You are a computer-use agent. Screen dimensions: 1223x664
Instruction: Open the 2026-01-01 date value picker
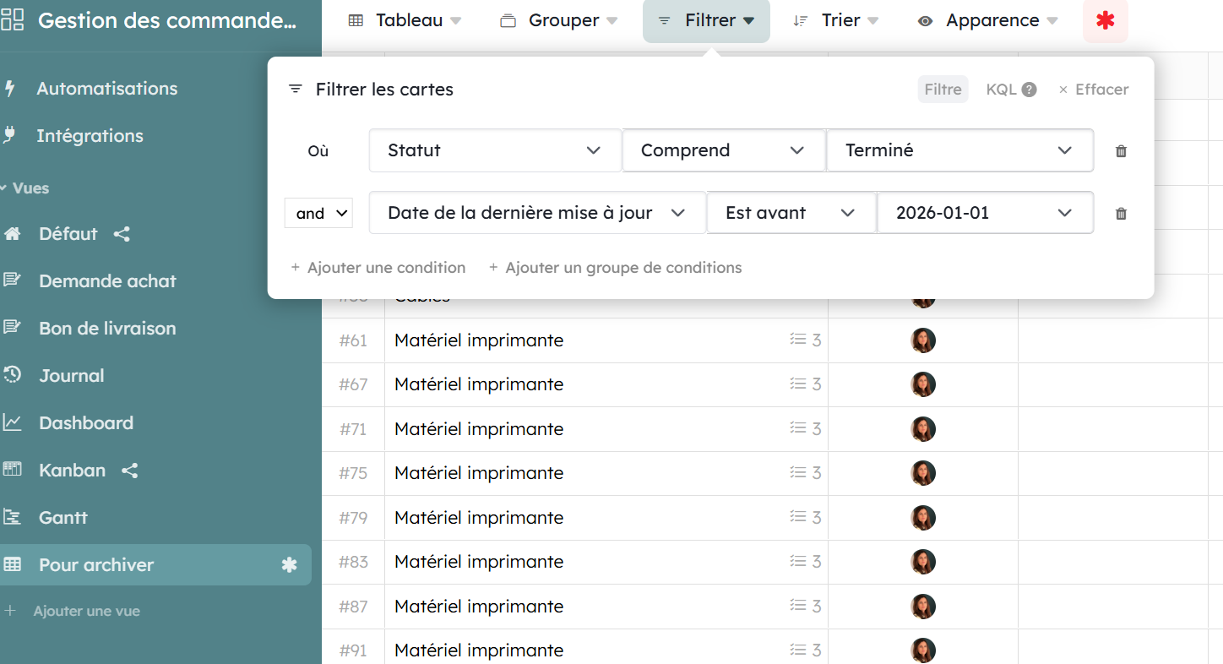tap(984, 213)
